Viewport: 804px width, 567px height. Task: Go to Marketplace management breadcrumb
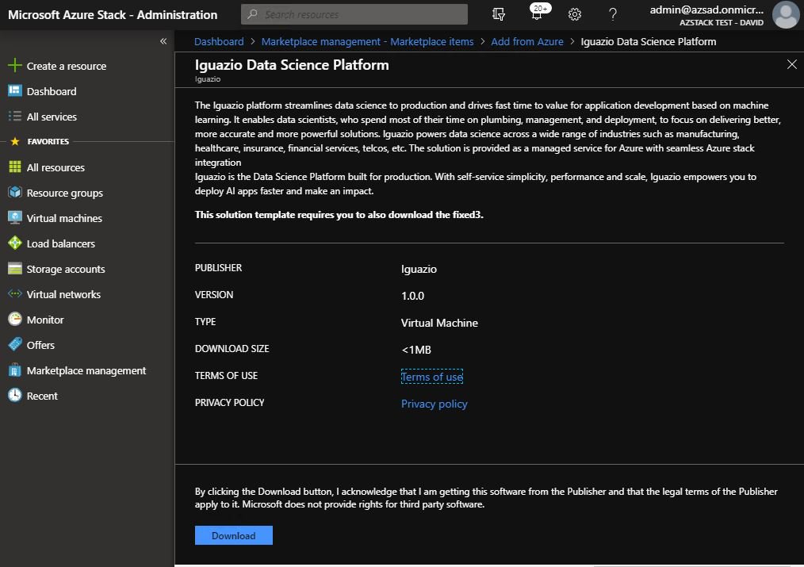point(368,41)
